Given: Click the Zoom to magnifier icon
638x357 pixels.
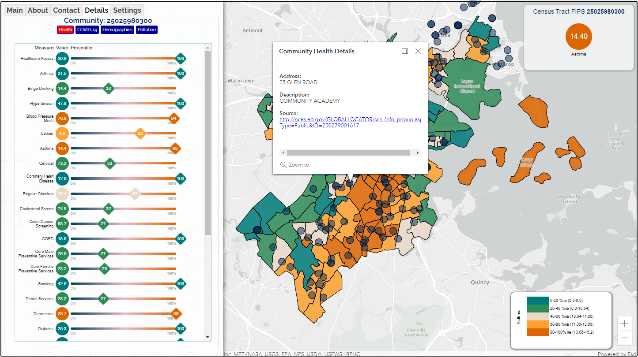Looking at the screenshot, I should pos(283,165).
